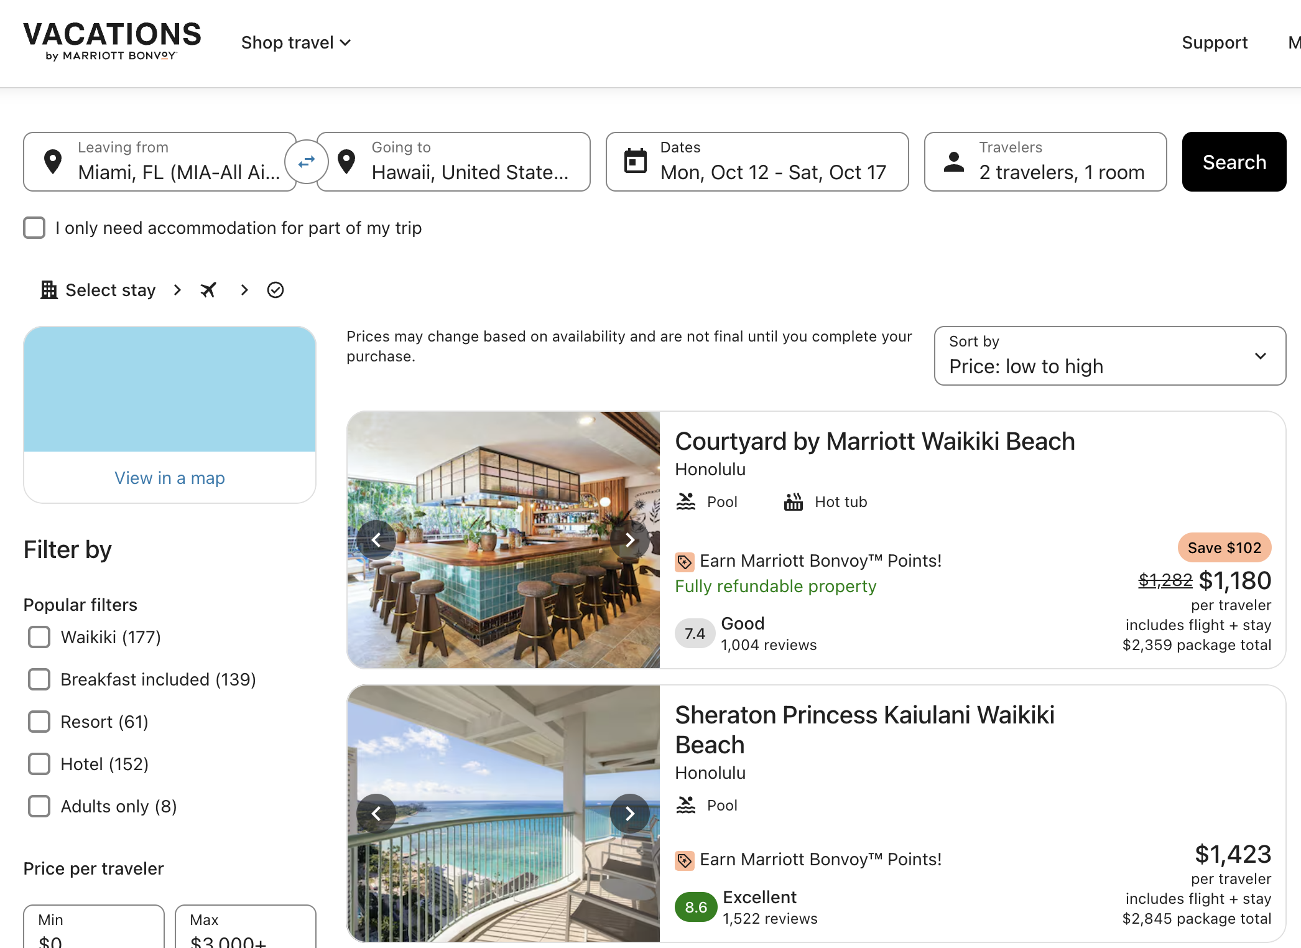This screenshot has width=1301, height=948.
Task: Click the chevron after airplane step
Action: click(244, 290)
